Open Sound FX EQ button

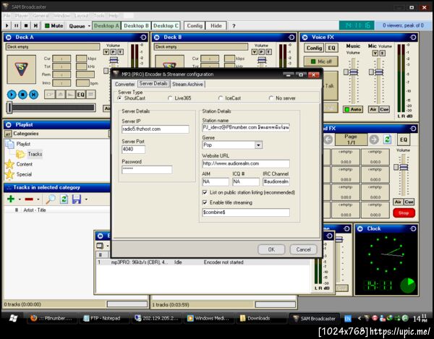coord(404,140)
